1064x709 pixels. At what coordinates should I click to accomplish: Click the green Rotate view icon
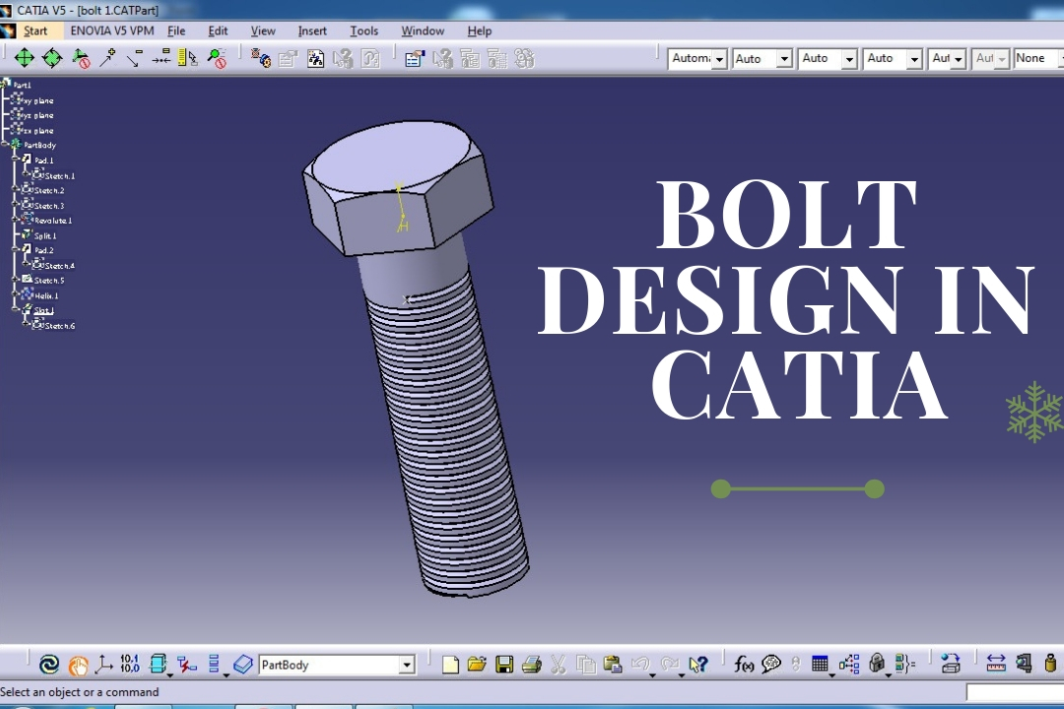(52, 58)
